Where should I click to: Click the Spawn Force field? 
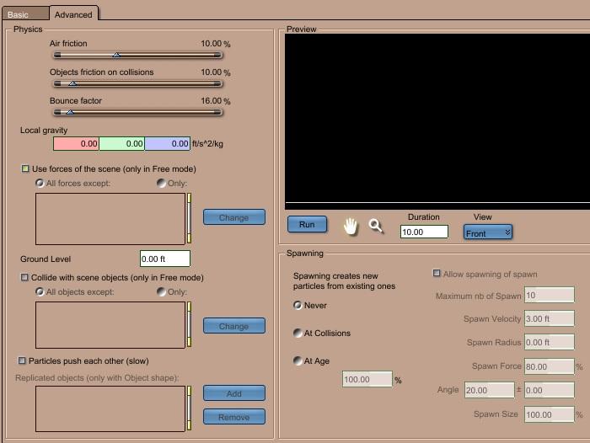[550, 366]
